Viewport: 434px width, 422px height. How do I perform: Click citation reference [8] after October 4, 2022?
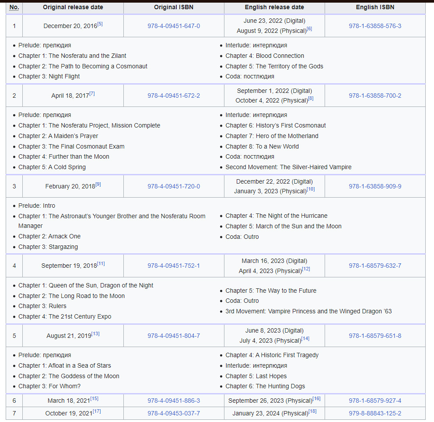[x=311, y=99]
